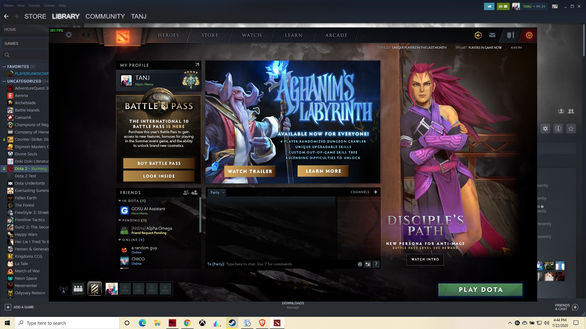Collapse the In Dota friends group
Image resolution: width=586 pixels, height=329 pixels.
pyautogui.click(x=120, y=201)
